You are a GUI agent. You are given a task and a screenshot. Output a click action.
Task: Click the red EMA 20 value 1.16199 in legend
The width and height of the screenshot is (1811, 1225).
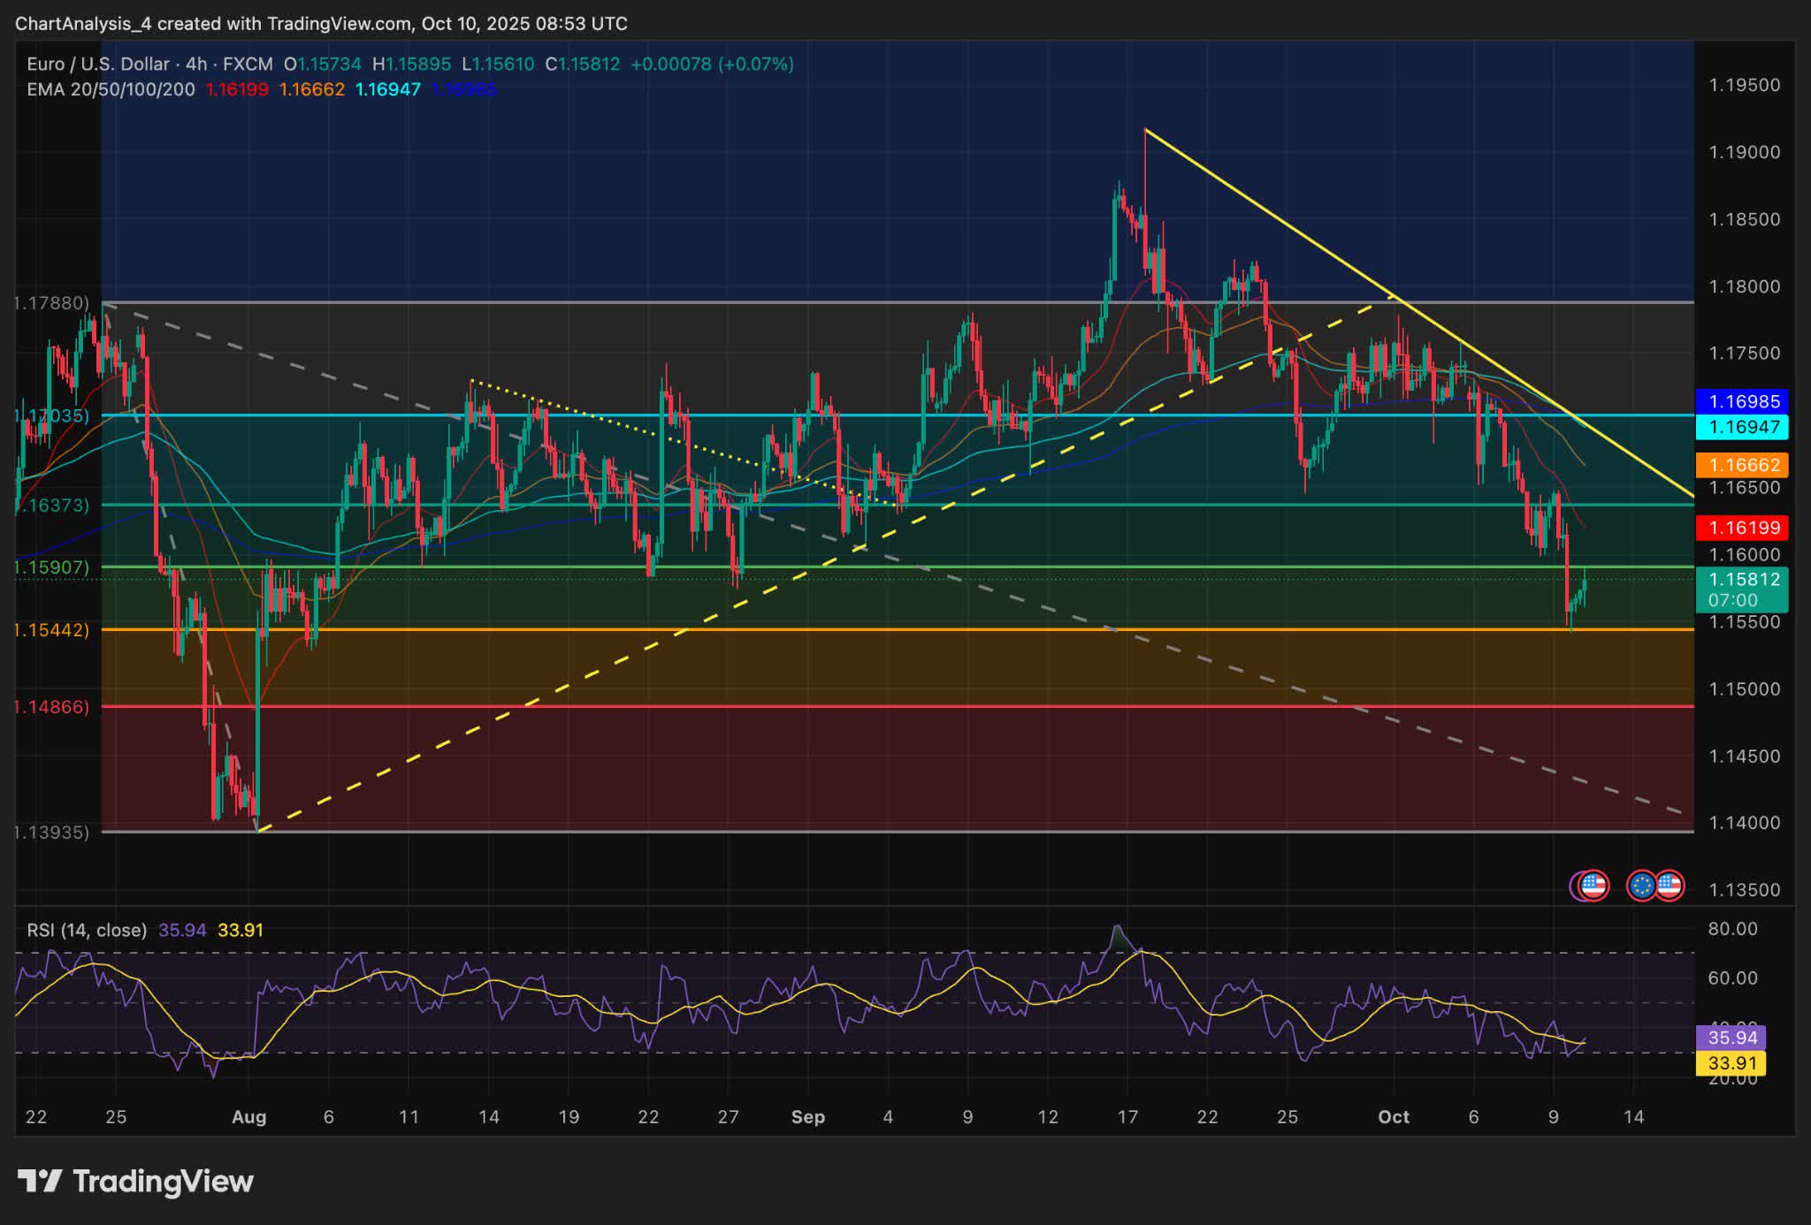(239, 88)
